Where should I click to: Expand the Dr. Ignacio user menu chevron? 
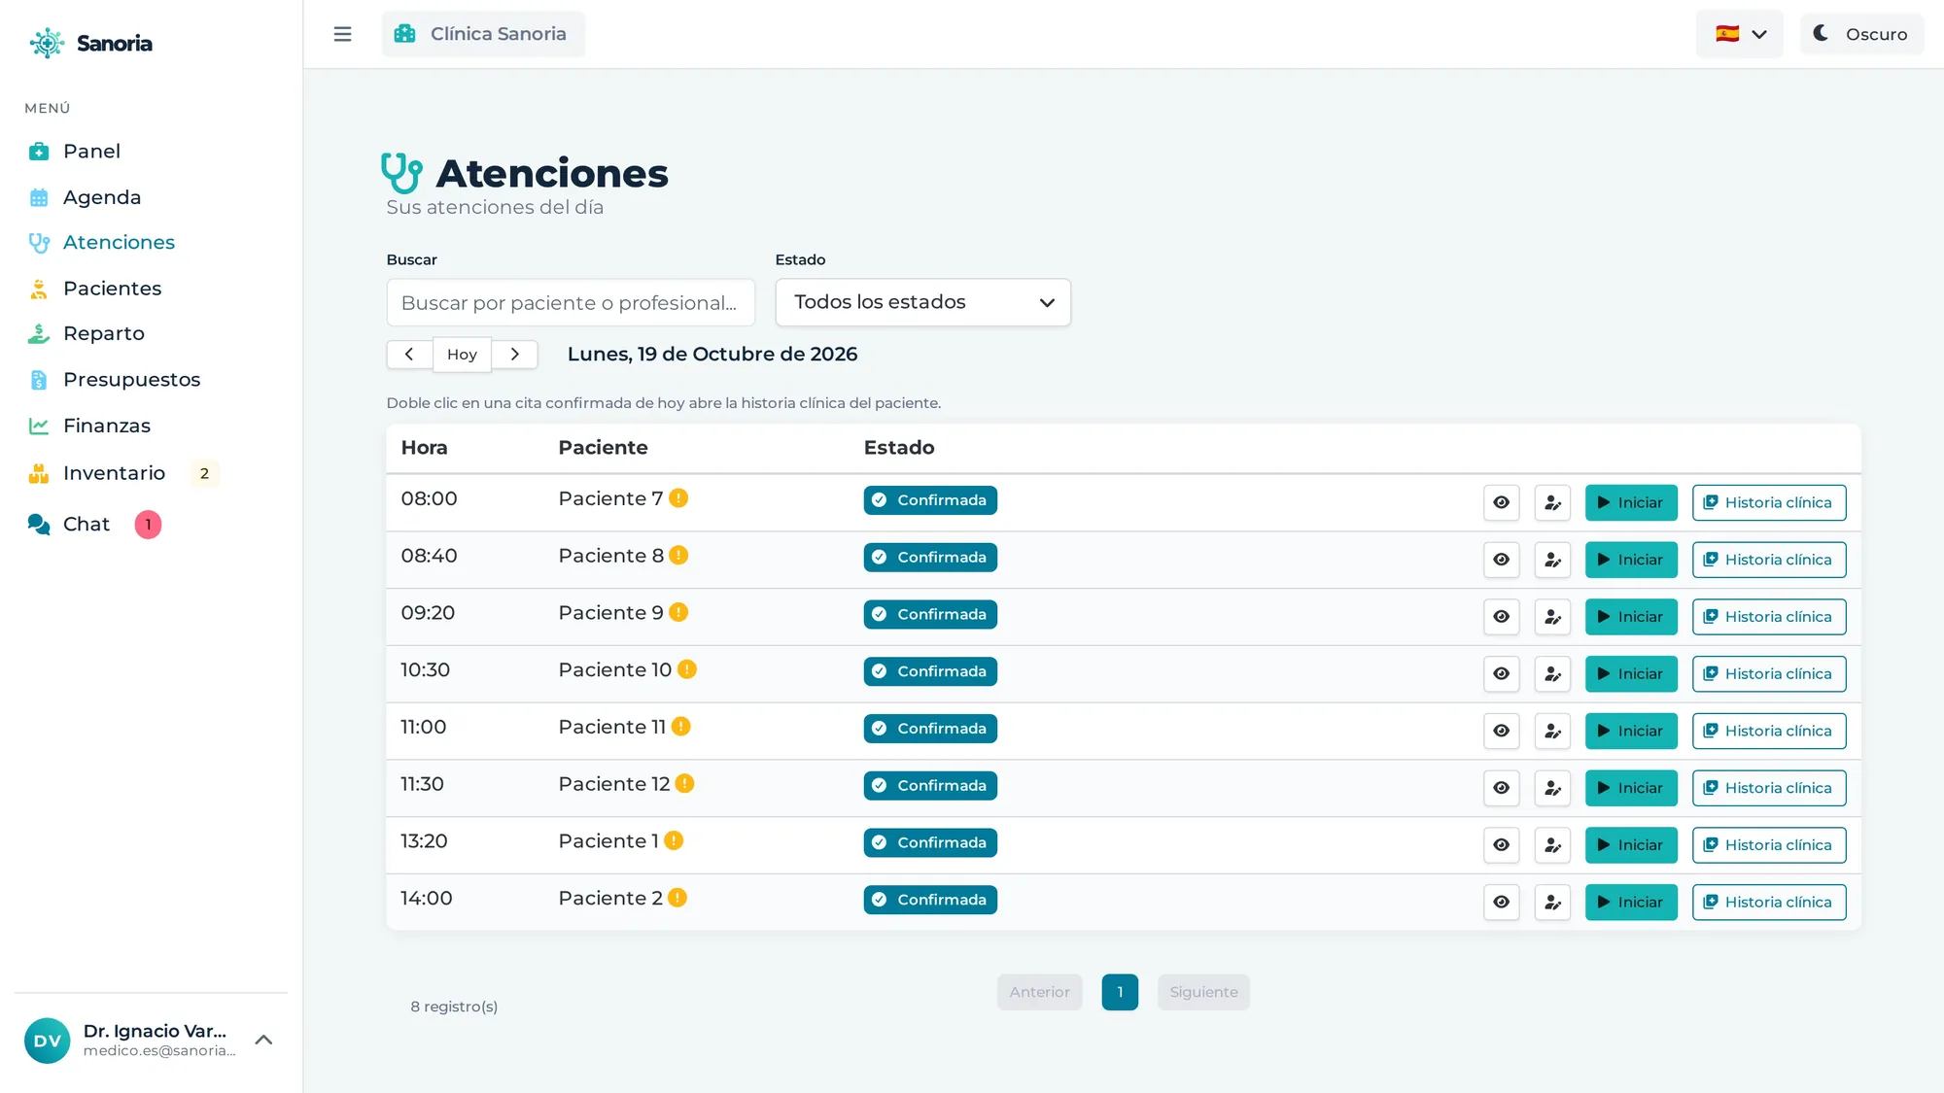point(263,1040)
